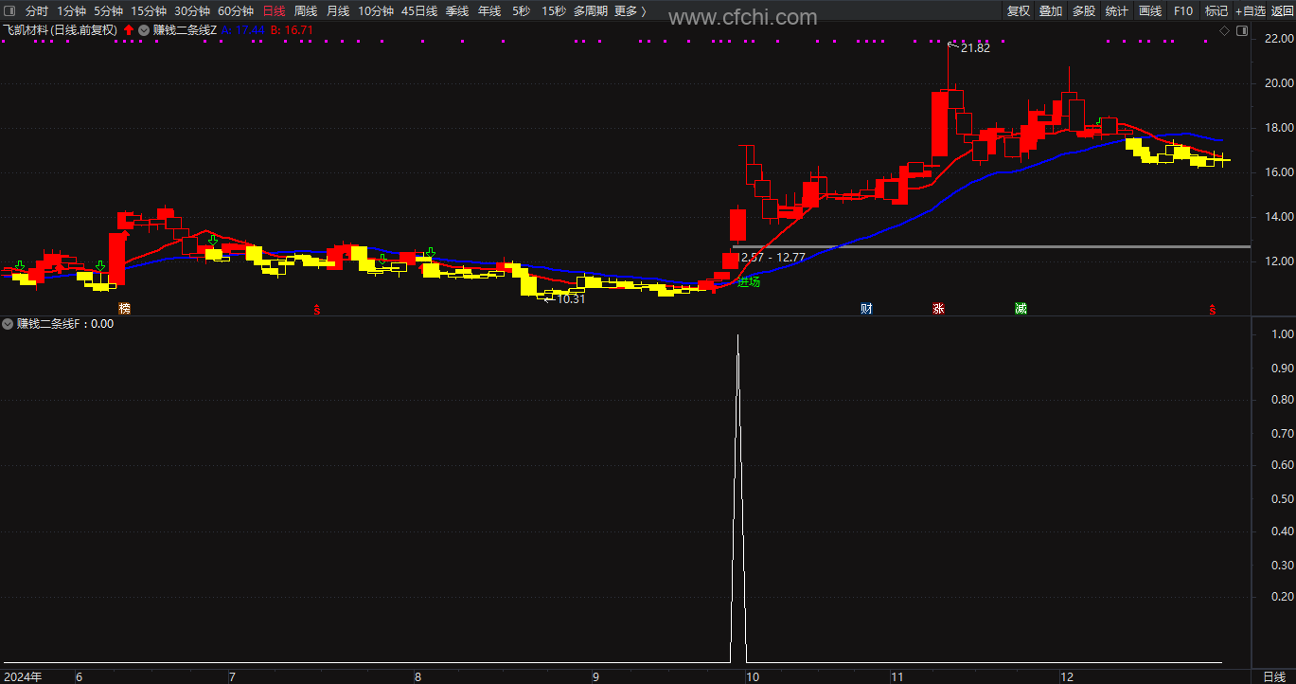Expand the 赚钱二条线F indicator dropdown
The width and height of the screenshot is (1296, 684).
(x=8, y=323)
